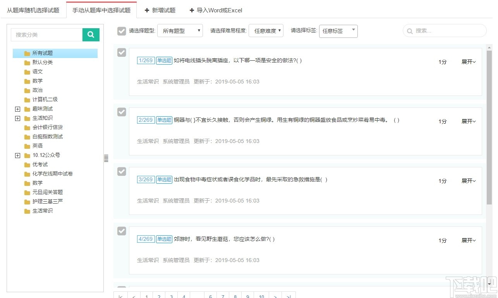This screenshot has width=498, height=298.
Task: Uncheck the checkbox on question 2/269
Action: [x=122, y=112]
